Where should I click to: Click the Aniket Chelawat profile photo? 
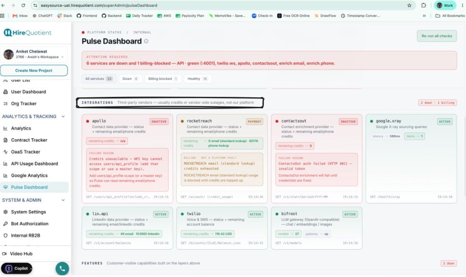[8, 54]
